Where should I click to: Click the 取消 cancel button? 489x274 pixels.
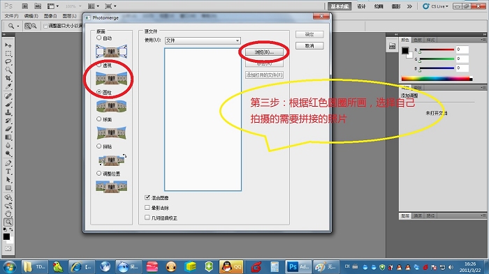tap(309, 46)
